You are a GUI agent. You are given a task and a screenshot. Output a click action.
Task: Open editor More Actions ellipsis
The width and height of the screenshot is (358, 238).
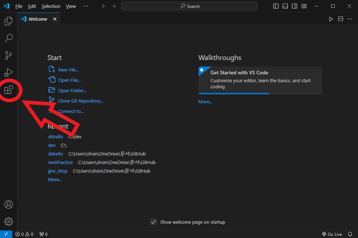350,19
